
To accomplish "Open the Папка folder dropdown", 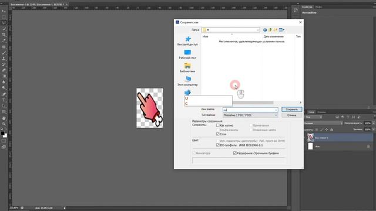I will [257, 30].
